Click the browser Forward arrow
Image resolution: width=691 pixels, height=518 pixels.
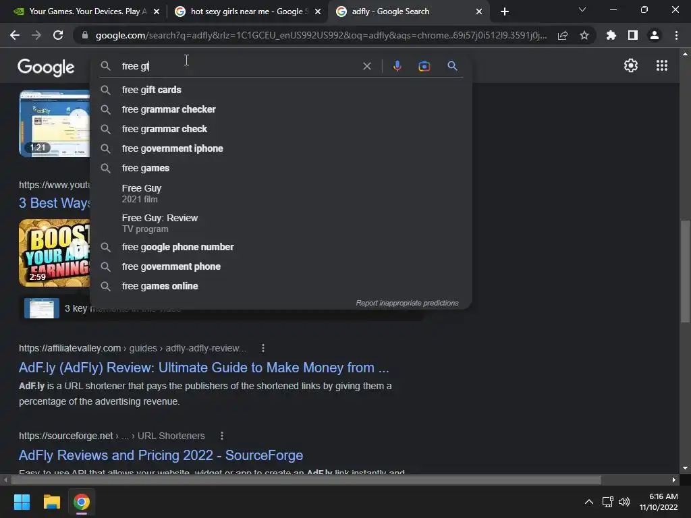click(x=36, y=35)
